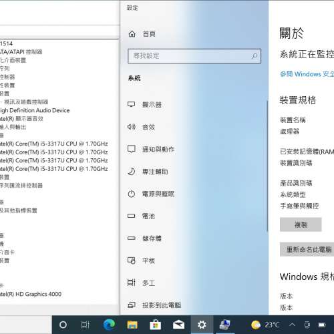
Task: Open Microsoft Store from the taskbar
Action: tap(156, 325)
